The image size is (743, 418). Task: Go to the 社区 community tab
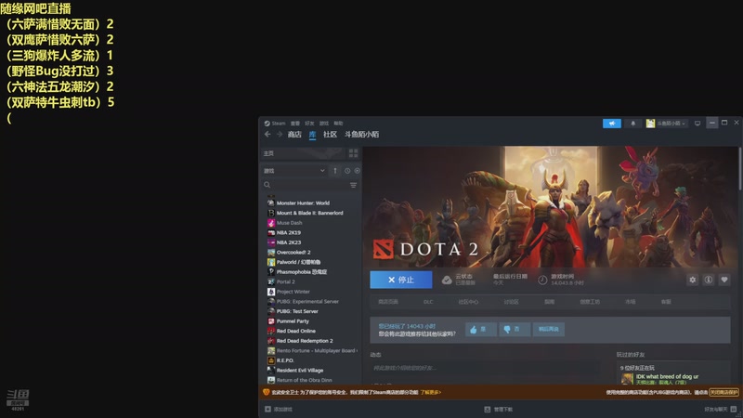point(331,135)
